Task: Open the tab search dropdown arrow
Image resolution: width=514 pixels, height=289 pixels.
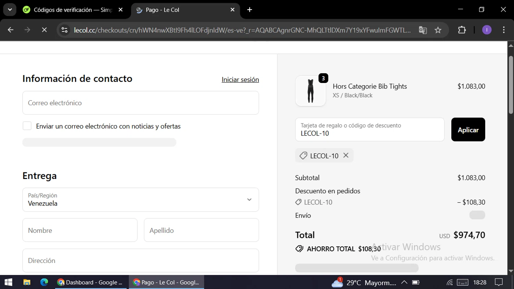Action: [x=10, y=10]
